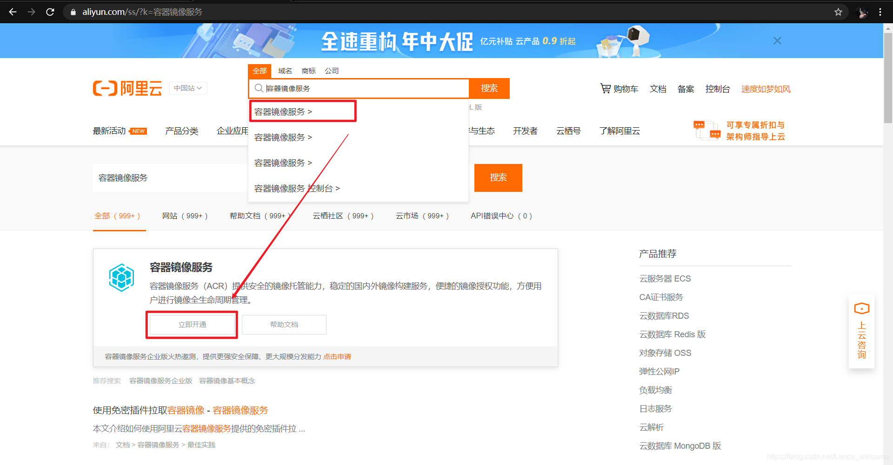Open result 使用免密插件拉取容器镜像
Screen dimensions: 893x465
click(x=180, y=410)
